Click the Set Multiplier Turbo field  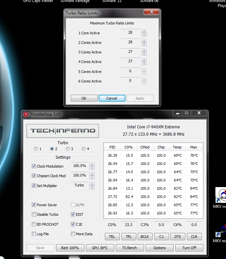click(x=79, y=185)
